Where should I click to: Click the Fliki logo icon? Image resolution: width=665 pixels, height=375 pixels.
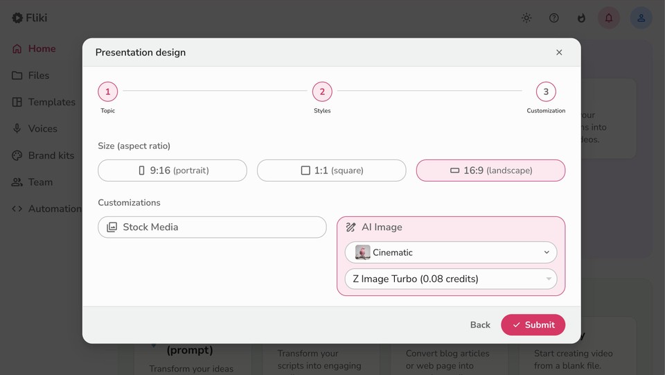[17, 18]
